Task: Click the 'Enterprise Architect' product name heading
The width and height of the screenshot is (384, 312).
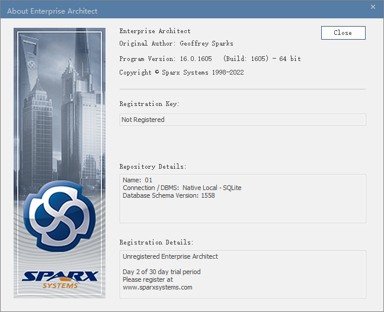Action: [155, 31]
